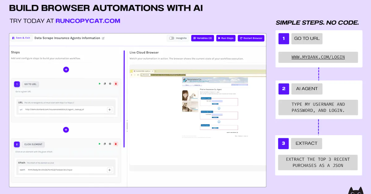Open a new tab in the cloud browser
The image size is (371, 194).
coord(156,71)
